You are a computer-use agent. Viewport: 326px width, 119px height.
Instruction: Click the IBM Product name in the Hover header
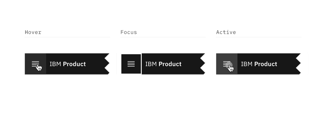click(x=68, y=64)
